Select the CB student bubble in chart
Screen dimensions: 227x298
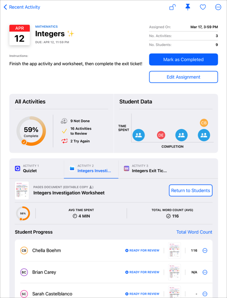204,123
